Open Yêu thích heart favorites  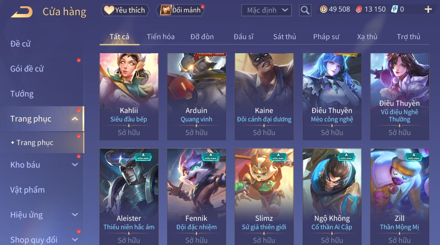click(125, 10)
